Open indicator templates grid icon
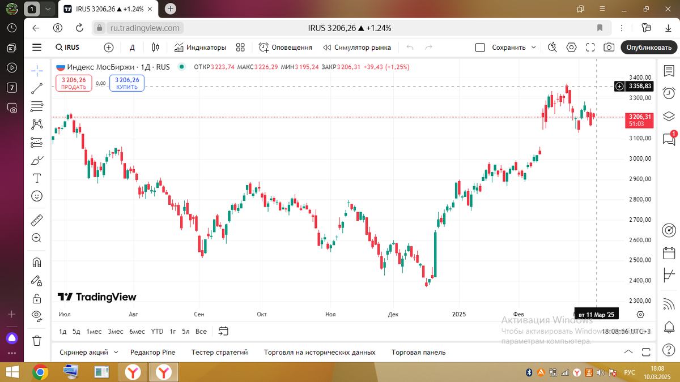Viewport: 680px width, 382px height. click(x=240, y=48)
